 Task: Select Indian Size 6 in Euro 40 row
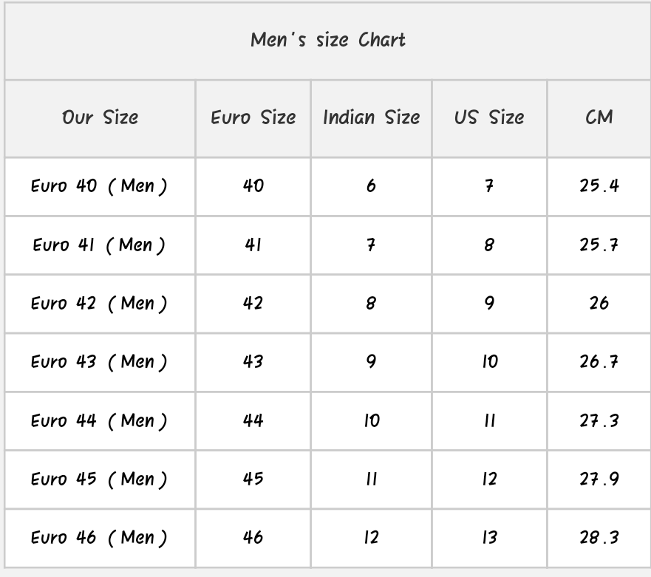tap(371, 185)
